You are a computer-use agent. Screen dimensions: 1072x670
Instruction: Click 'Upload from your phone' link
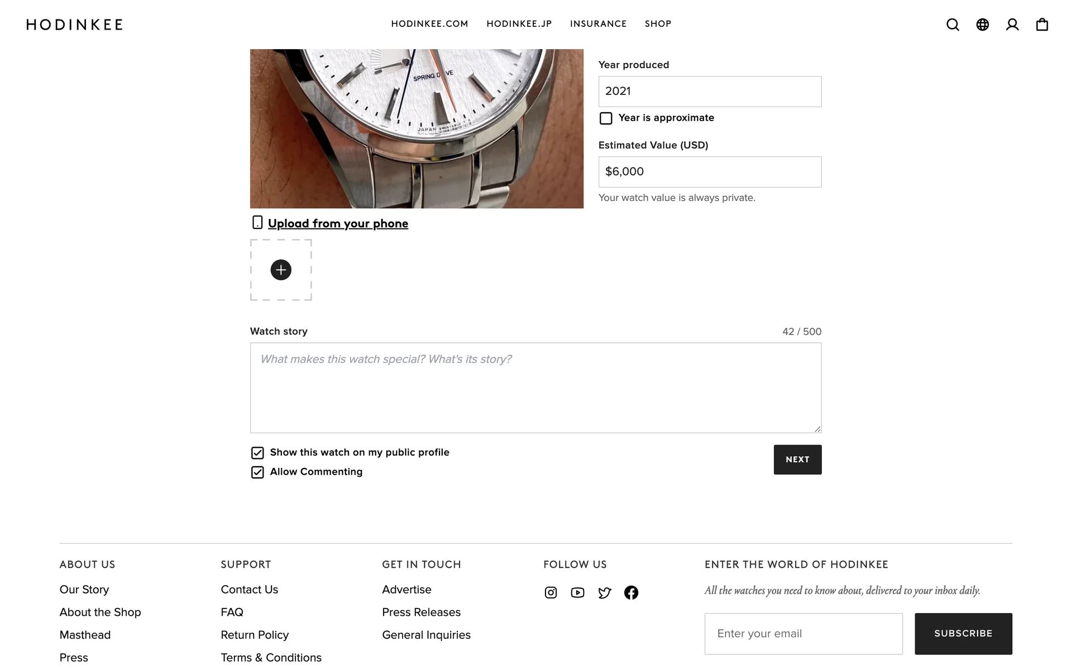338,223
